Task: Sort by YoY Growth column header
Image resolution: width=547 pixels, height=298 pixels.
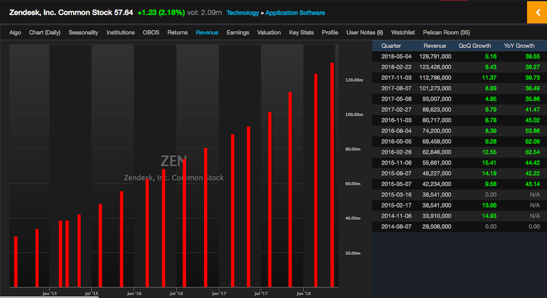Action: pyautogui.click(x=519, y=46)
